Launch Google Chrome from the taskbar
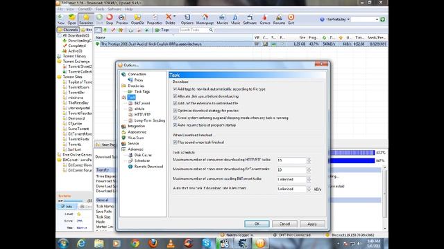The height and width of the screenshot is (249, 444). [x=135, y=243]
